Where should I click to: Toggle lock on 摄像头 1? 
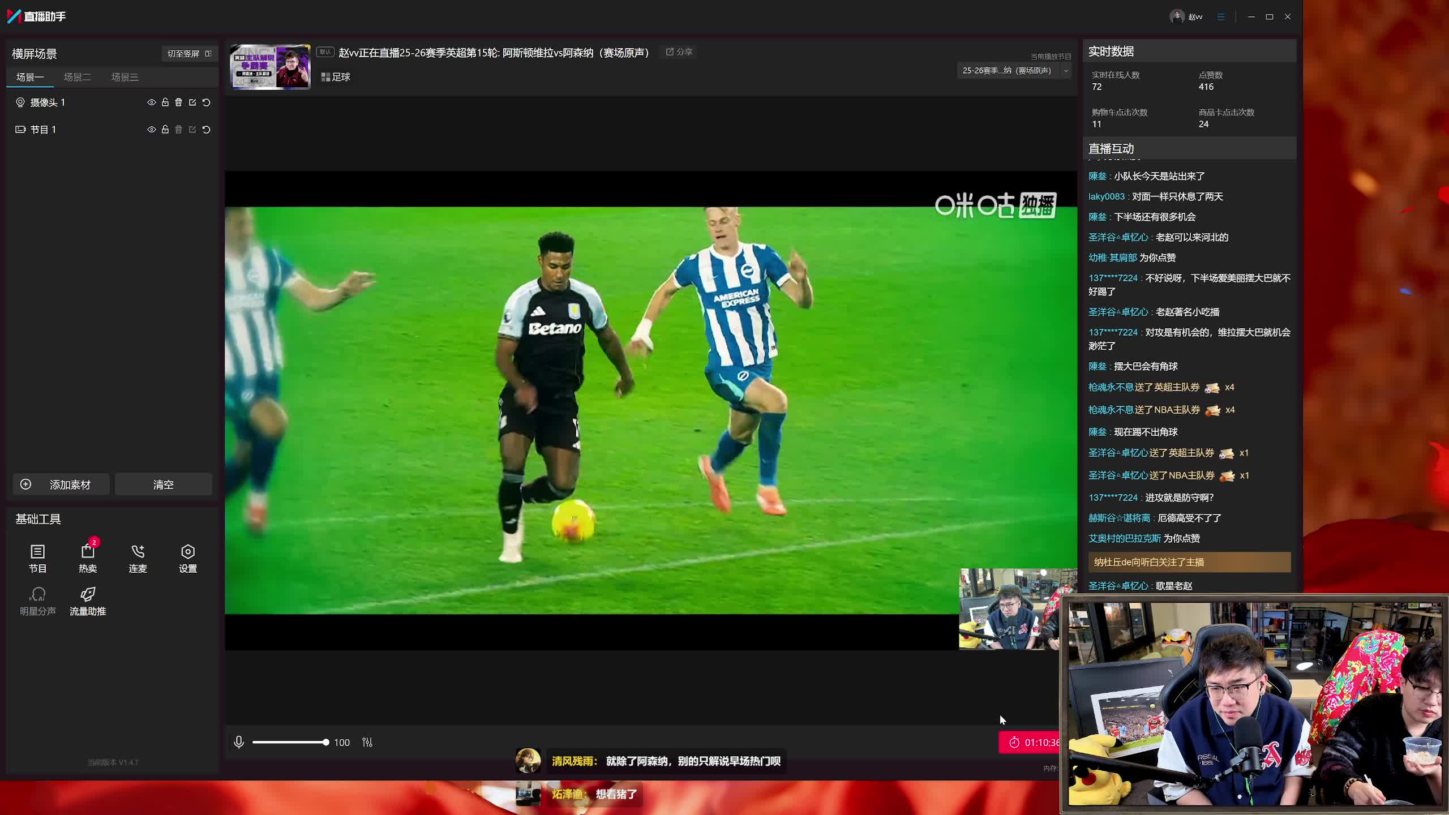pos(165,102)
